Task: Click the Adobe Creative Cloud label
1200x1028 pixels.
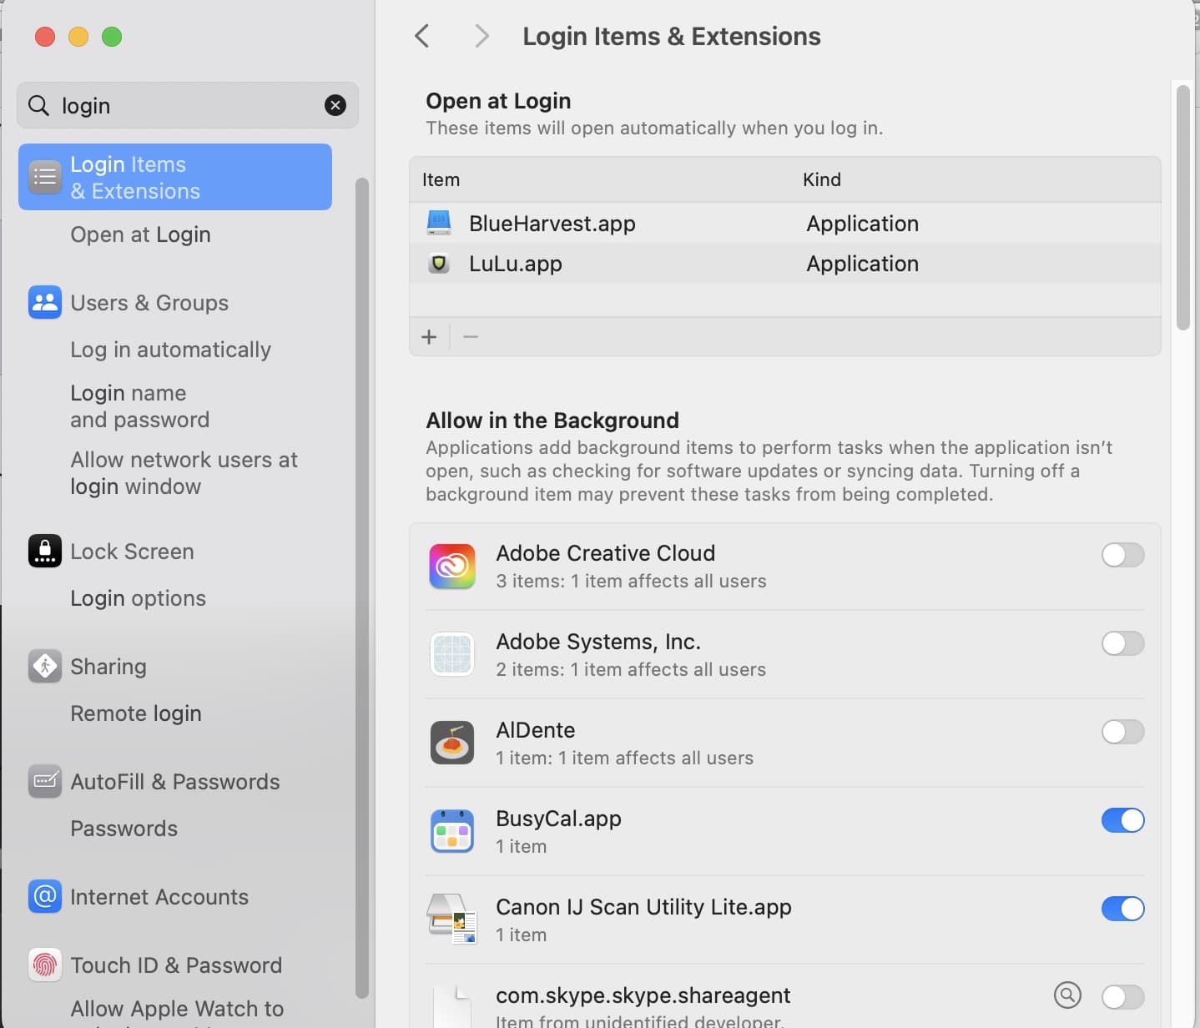Action: tap(605, 553)
